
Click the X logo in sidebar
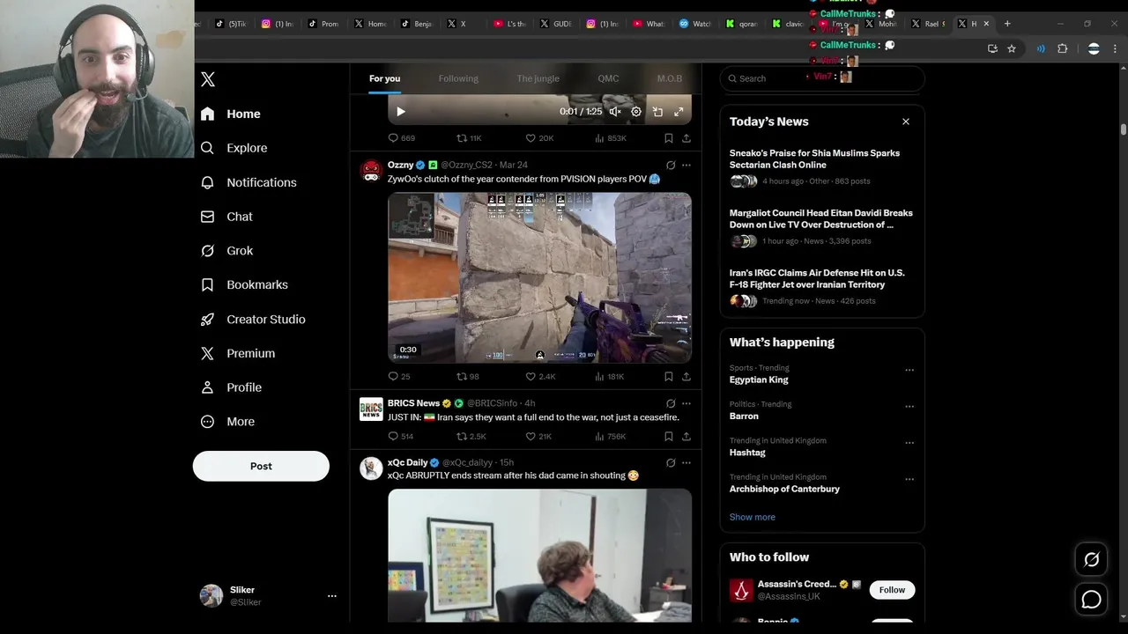208,79
